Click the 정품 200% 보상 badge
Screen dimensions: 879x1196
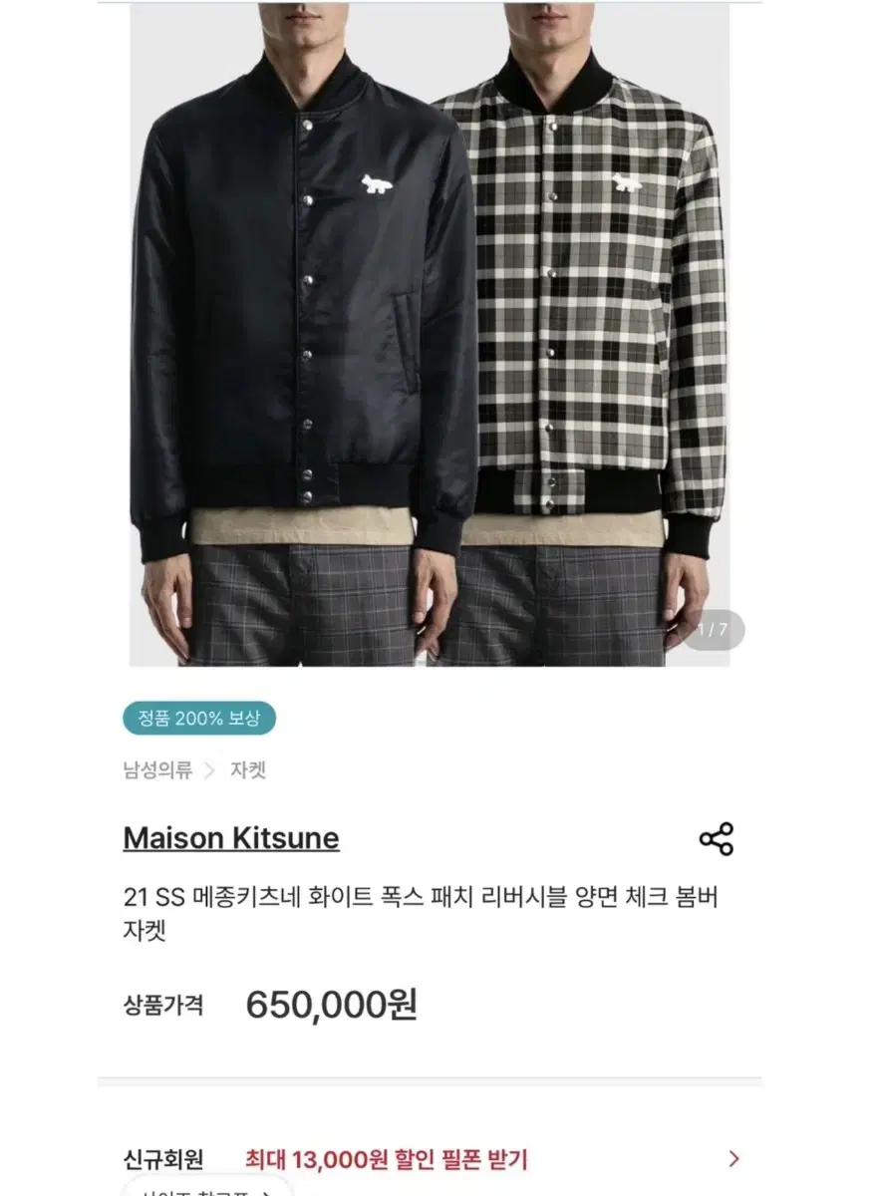(x=199, y=718)
